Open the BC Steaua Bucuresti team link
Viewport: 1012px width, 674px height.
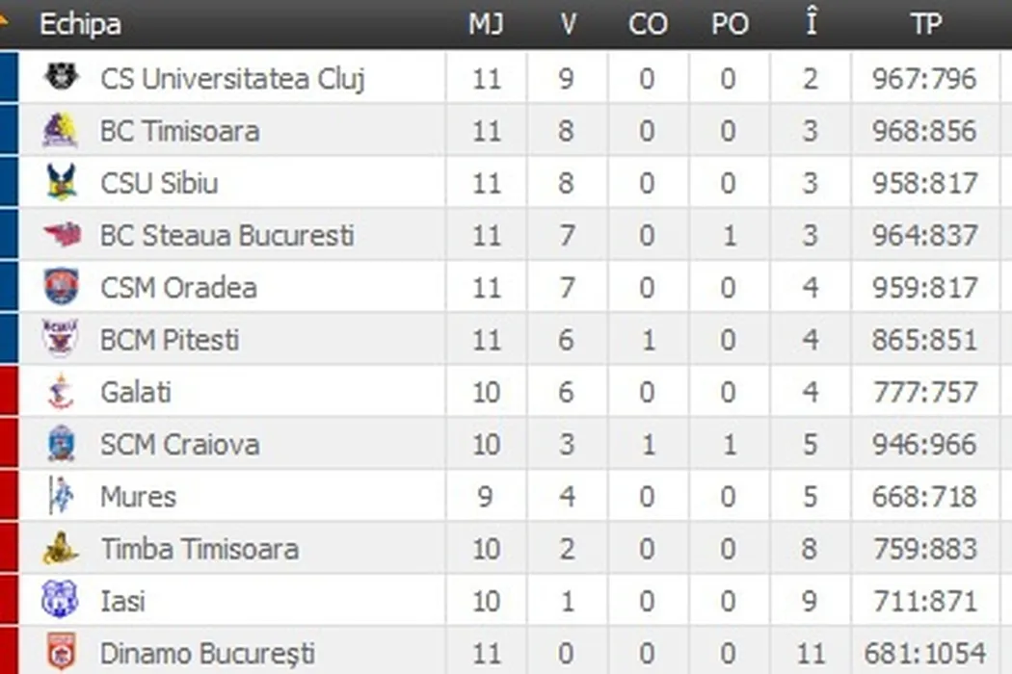(x=227, y=235)
